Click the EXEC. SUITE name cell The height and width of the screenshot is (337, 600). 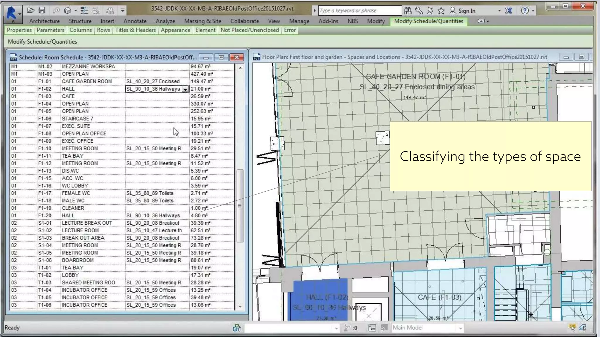93,126
